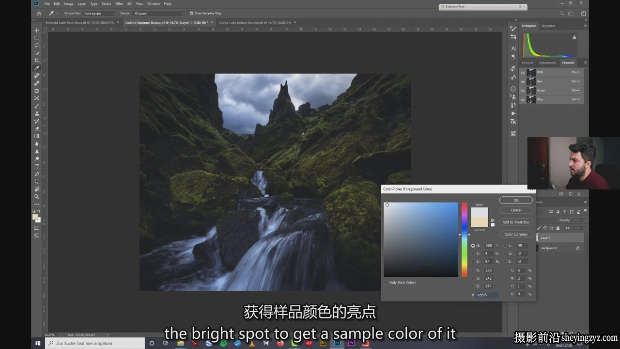Select the H hue radio button
620x349 pixels.
tap(473, 246)
